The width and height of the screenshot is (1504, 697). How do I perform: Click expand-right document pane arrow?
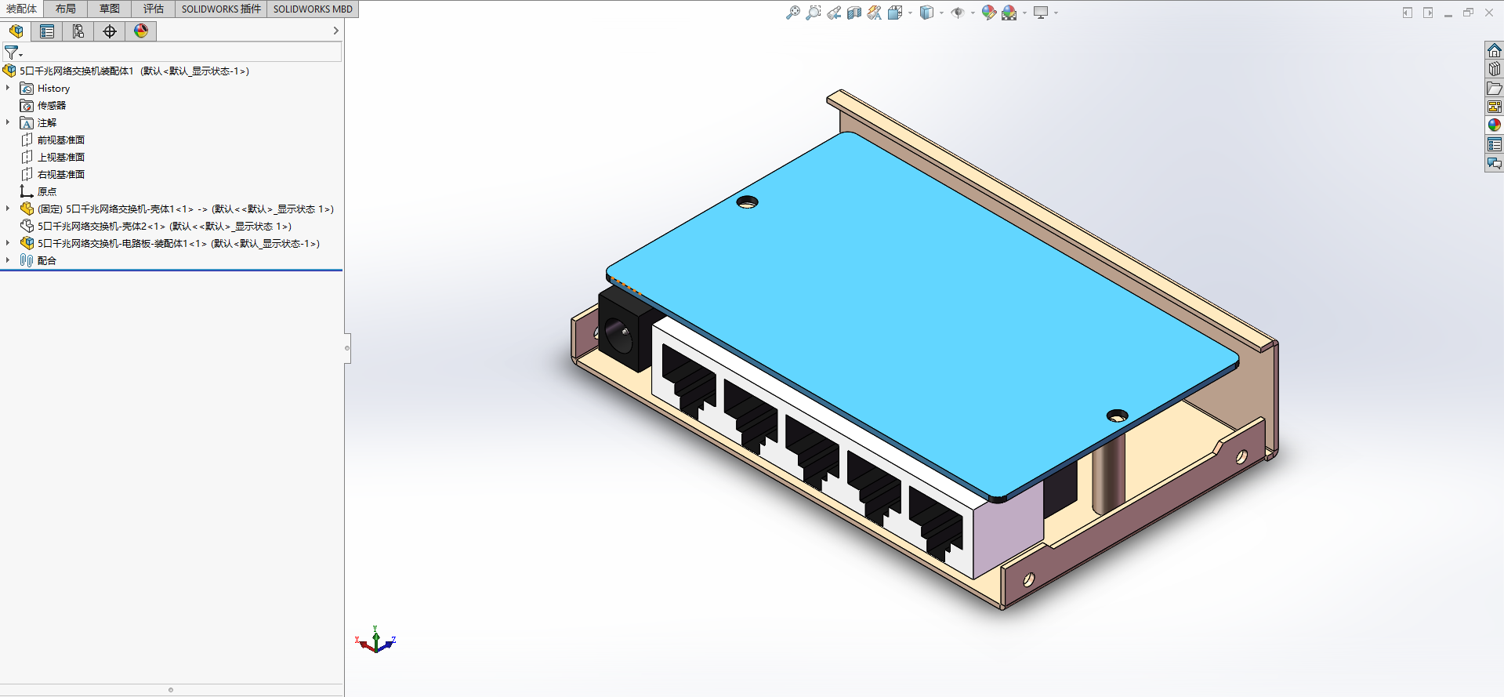click(x=1428, y=13)
